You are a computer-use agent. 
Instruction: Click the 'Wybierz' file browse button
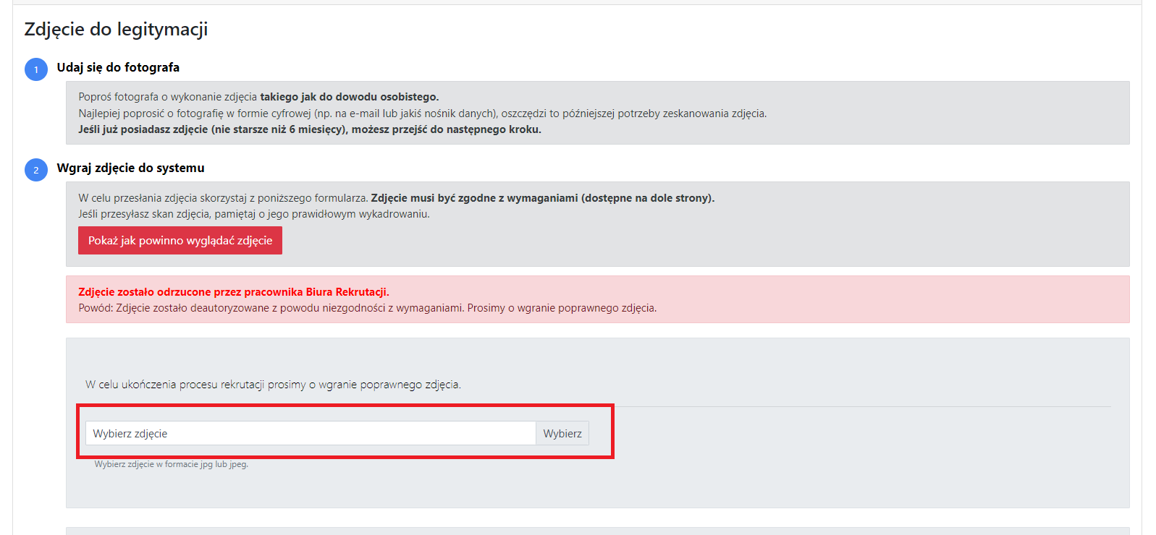click(562, 433)
